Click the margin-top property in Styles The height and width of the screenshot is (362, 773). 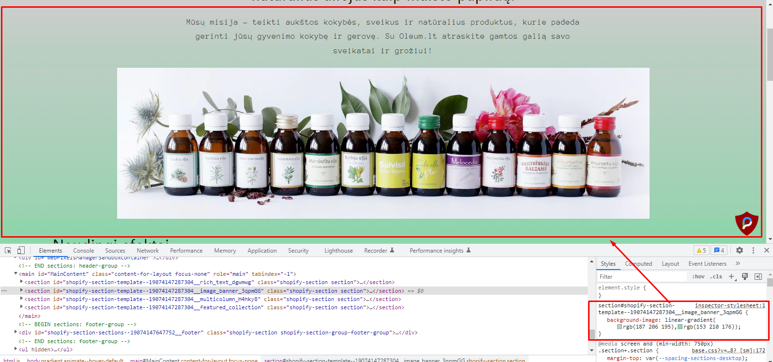(x=622, y=358)
